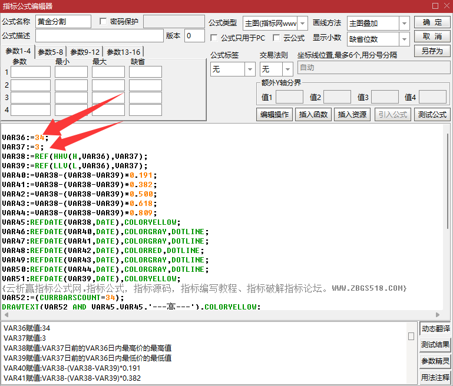Switch to the 参数13-16 tab
Screen dimensions: 453x386
tap(124, 52)
